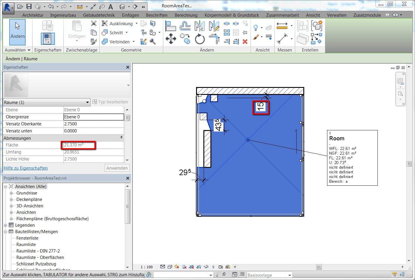The image size is (415, 280).
Task: Click the glasses icon to reveal hidden elements
Action: pos(206,267)
